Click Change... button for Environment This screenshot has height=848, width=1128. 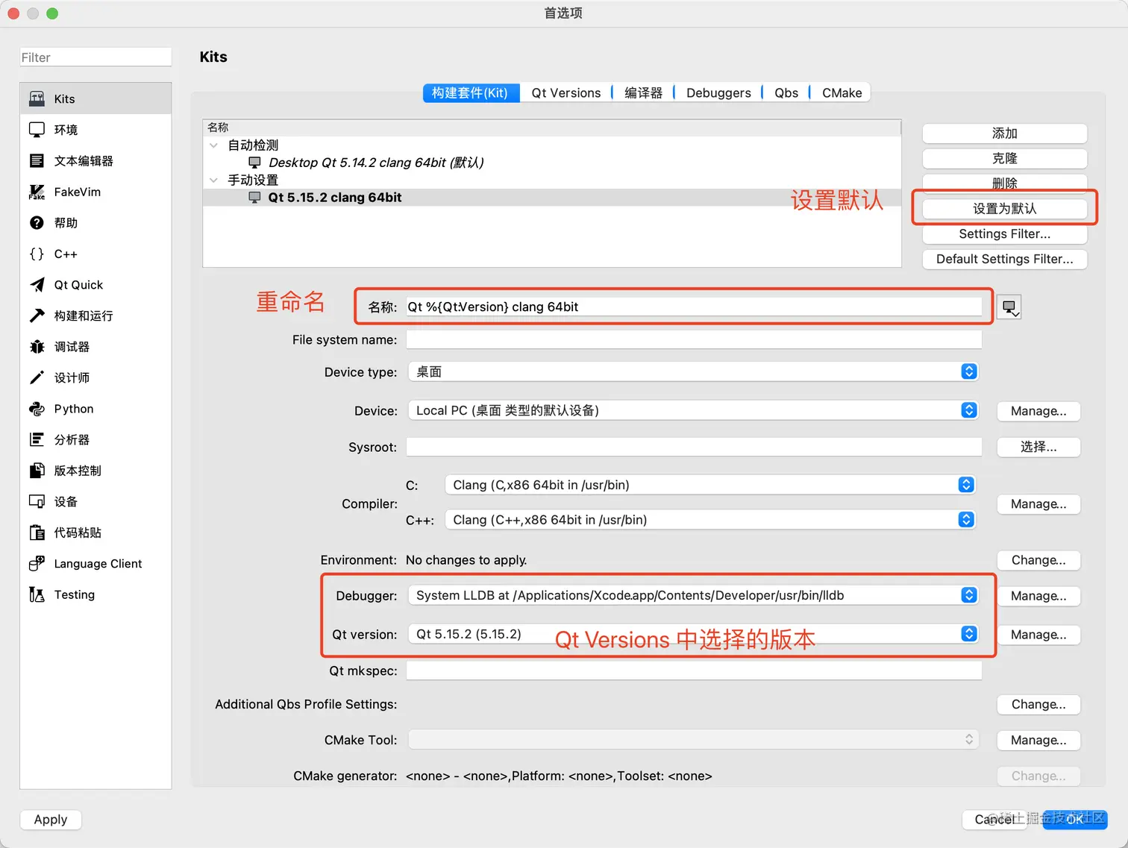point(1038,560)
